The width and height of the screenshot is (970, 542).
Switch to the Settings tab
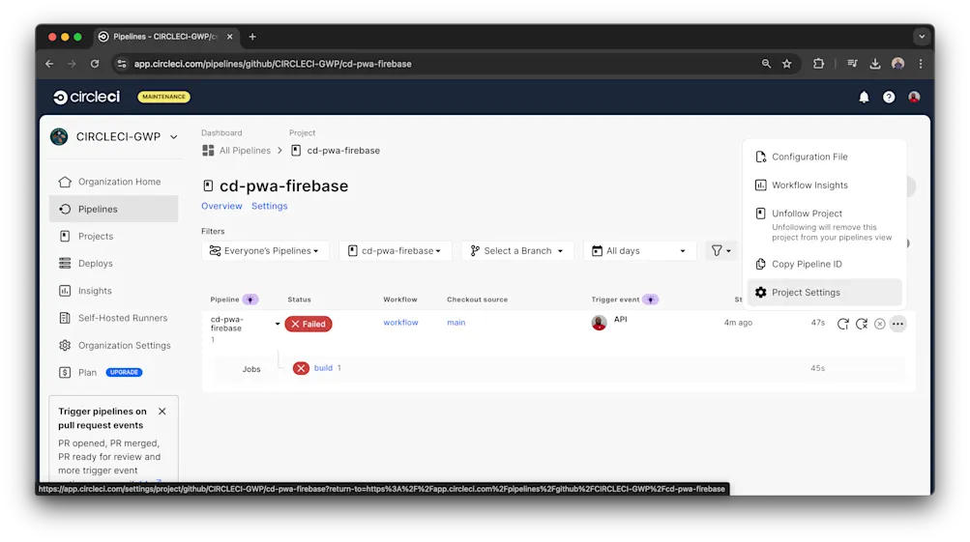(x=269, y=206)
